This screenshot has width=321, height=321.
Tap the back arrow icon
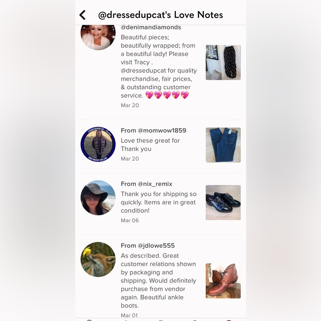click(x=82, y=15)
